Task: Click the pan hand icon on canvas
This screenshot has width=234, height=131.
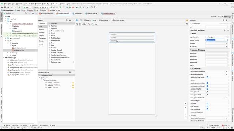Action: (186, 104)
